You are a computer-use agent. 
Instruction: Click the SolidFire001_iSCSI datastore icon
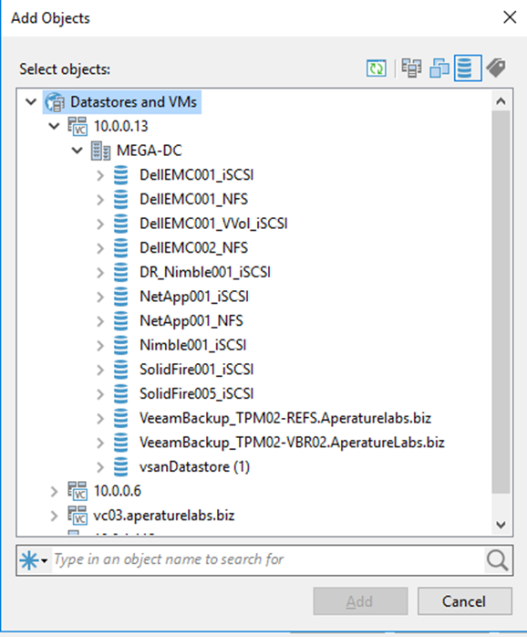point(120,370)
